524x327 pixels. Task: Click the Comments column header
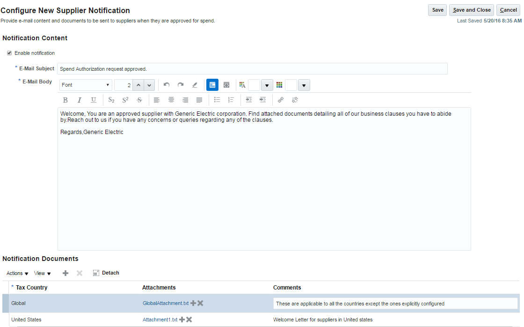click(287, 288)
